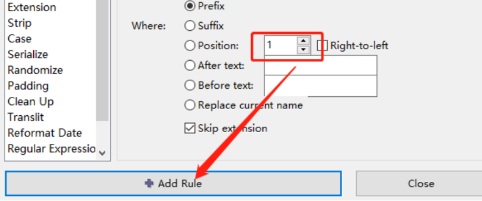This screenshot has width=482, height=201.
Task: Select the Prefix radio option
Action: pos(190,7)
